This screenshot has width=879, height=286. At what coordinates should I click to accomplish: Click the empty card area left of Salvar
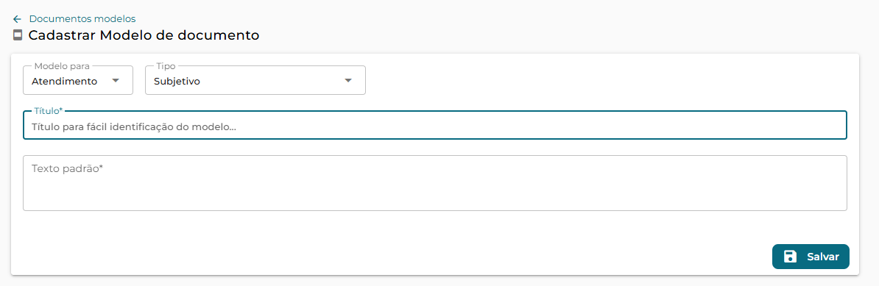pyautogui.click(x=392, y=257)
